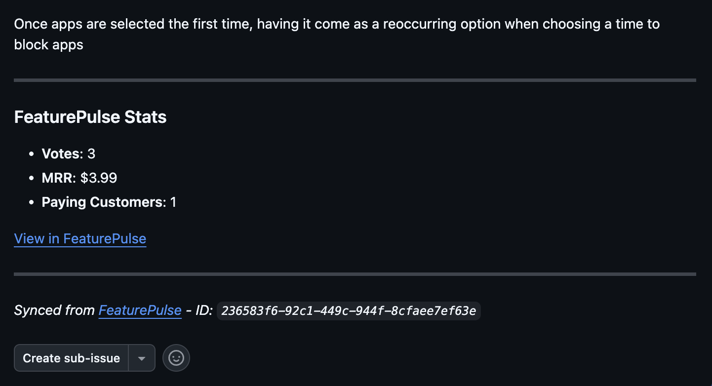Select the bold MRR label
Image resolution: width=712 pixels, height=386 pixels.
[x=57, y=178]
